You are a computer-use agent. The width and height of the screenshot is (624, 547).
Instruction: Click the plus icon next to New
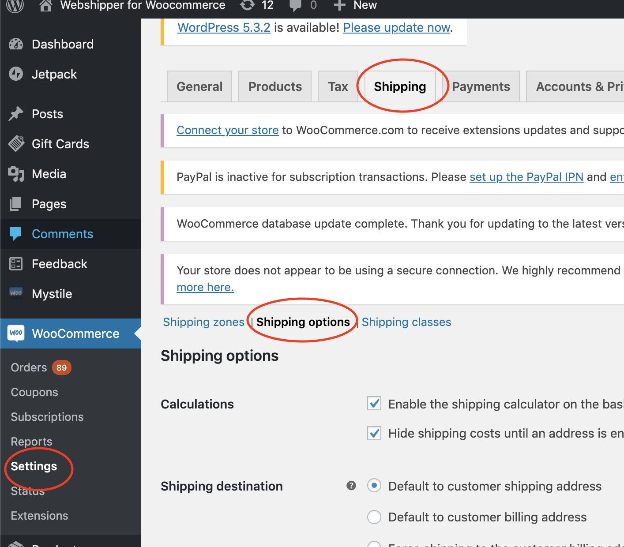click(339, 5)
